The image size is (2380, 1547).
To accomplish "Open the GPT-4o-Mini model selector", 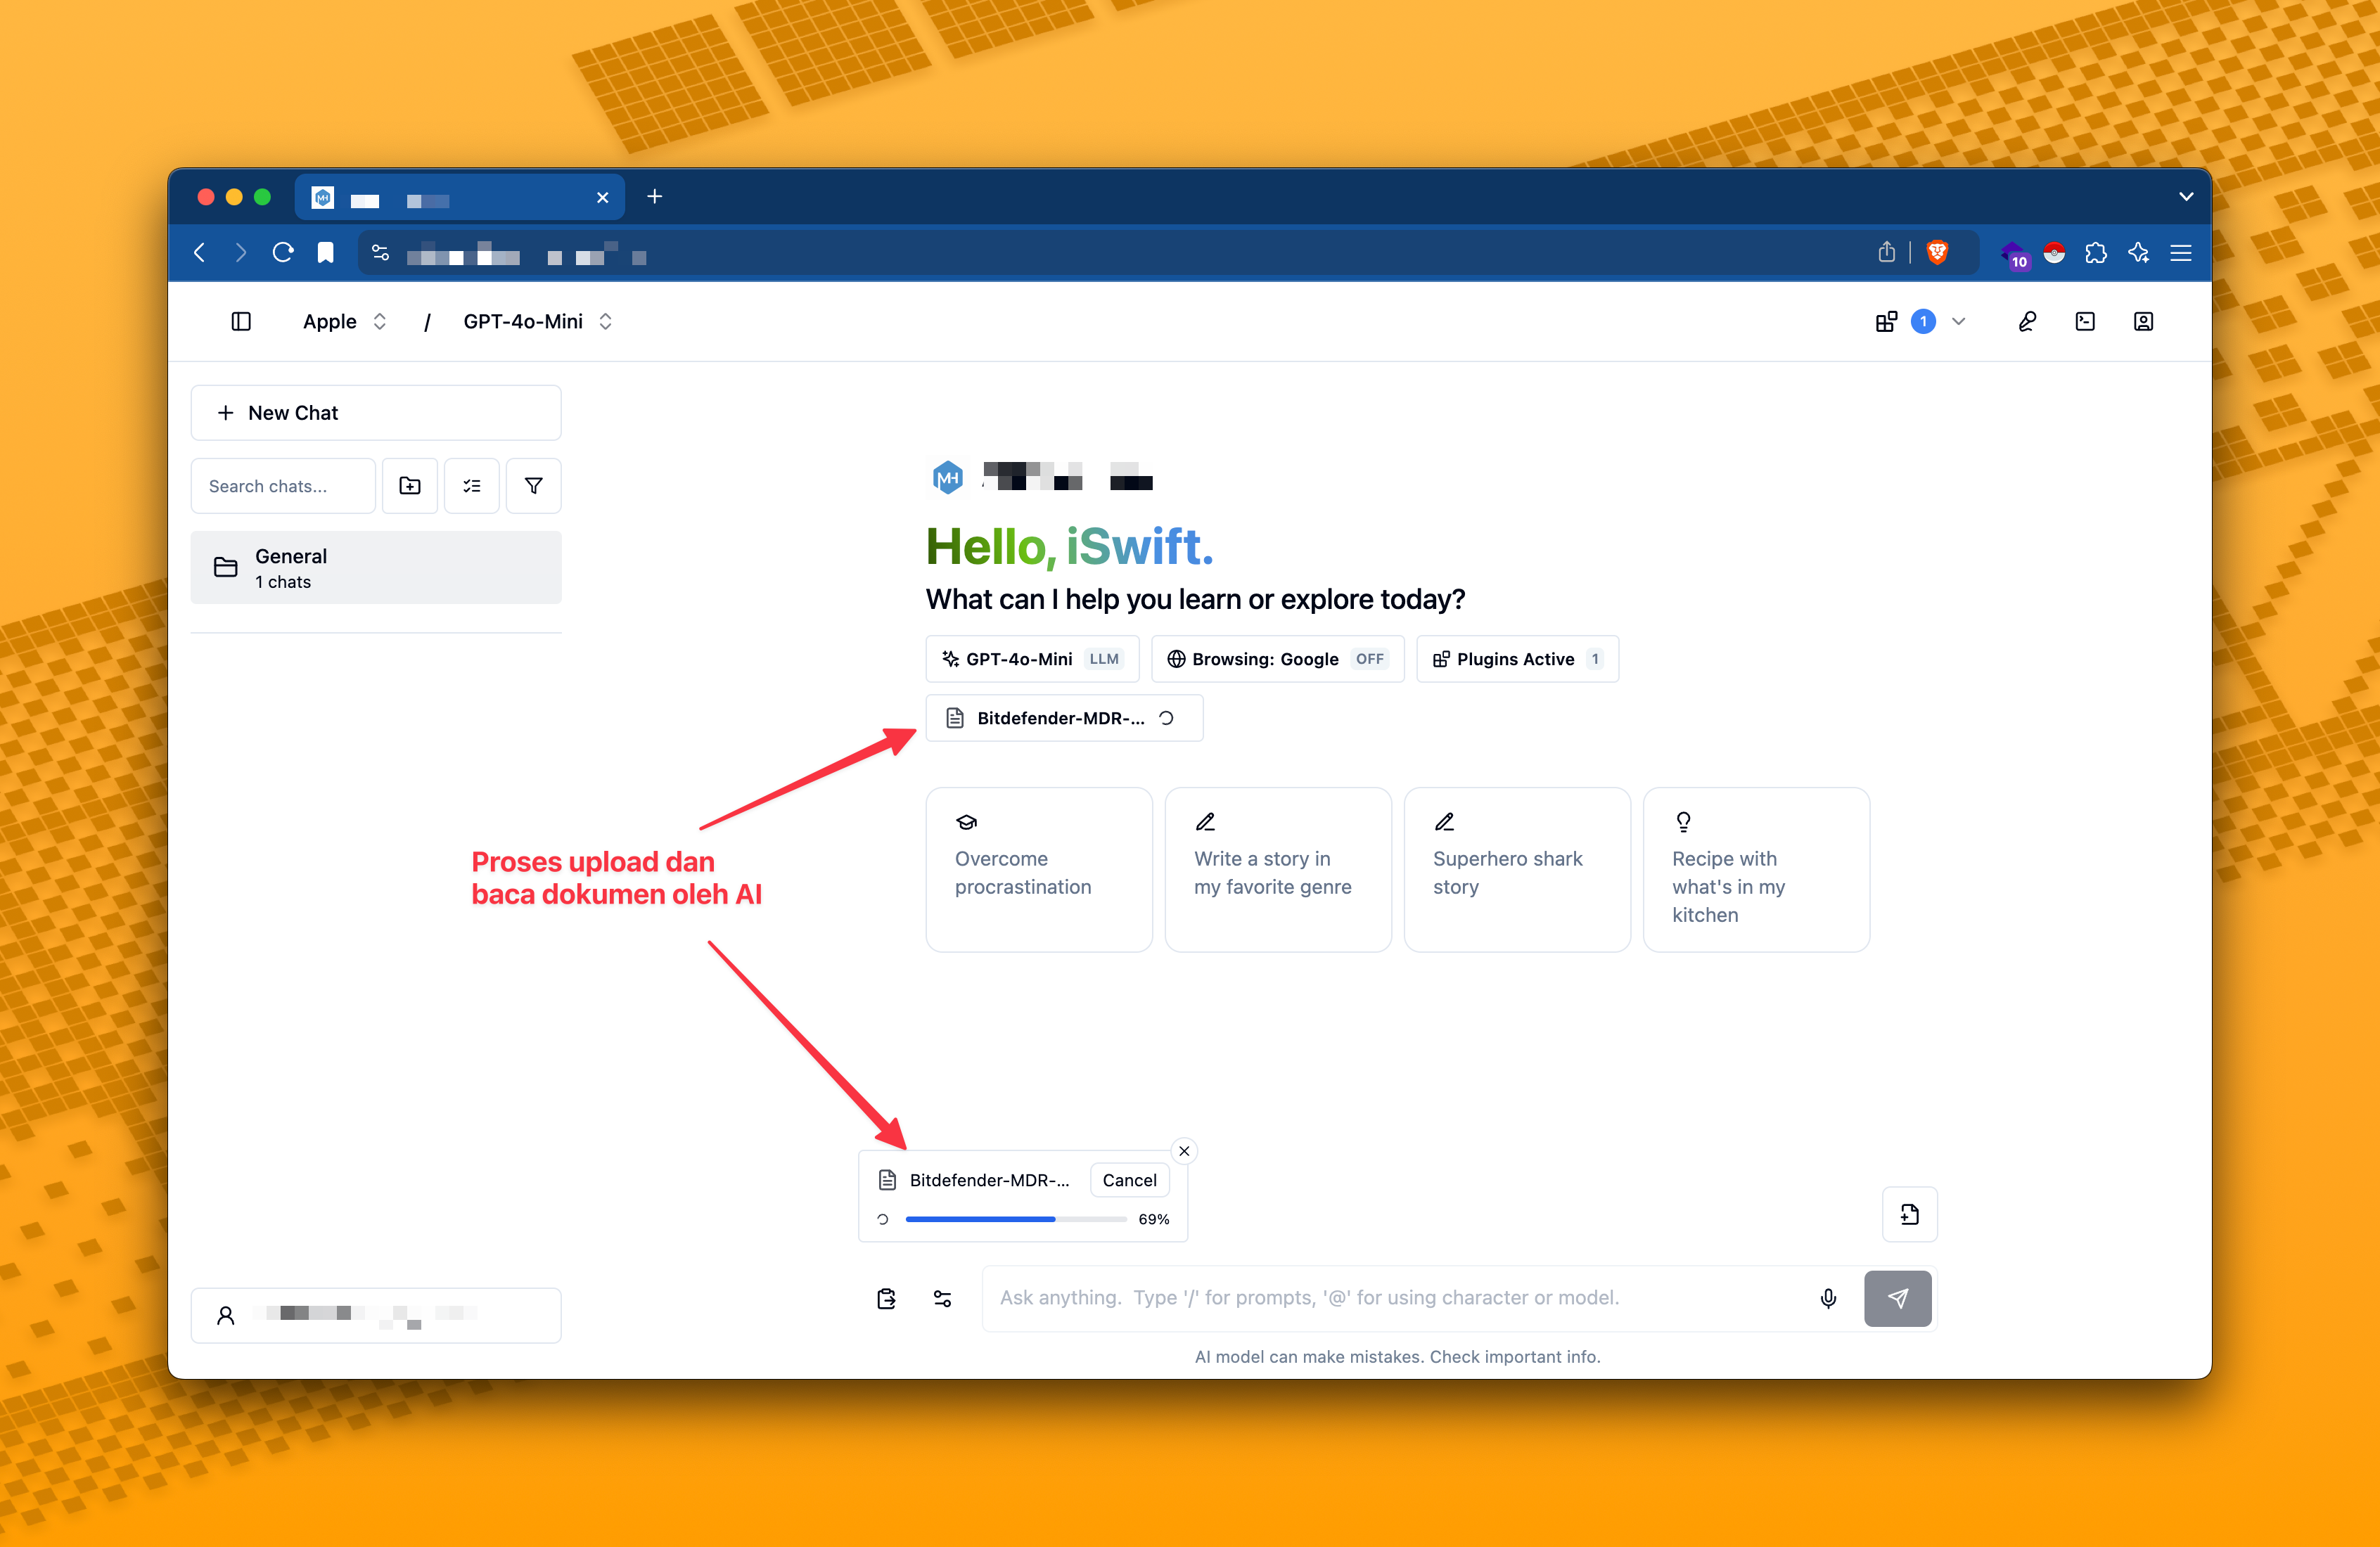I will click(537, 321).
